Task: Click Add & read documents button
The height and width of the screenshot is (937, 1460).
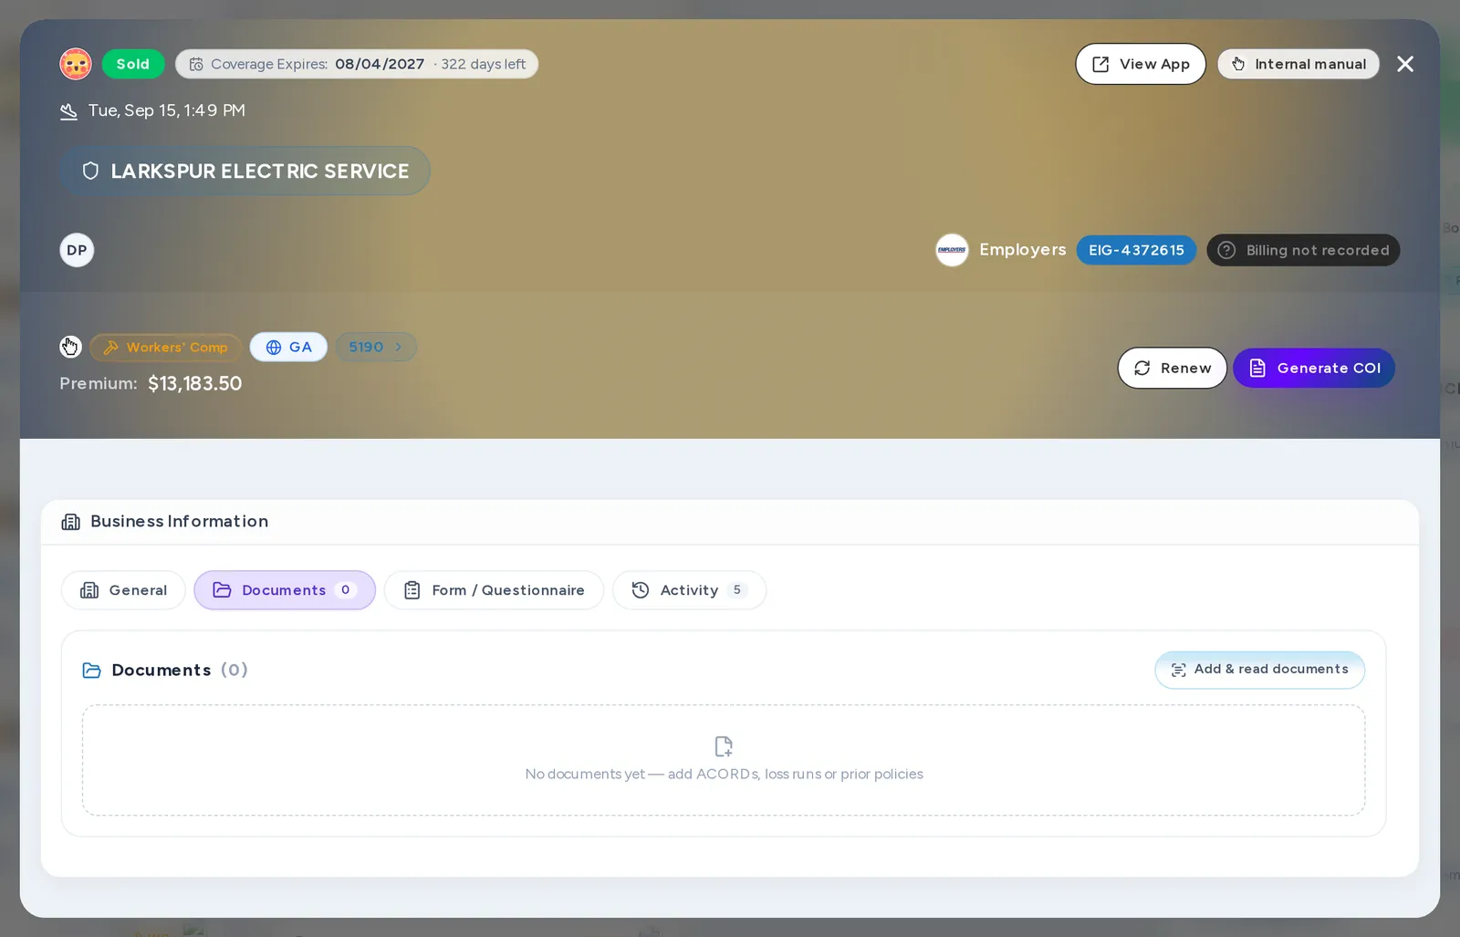Action: [x=1259, y=670]
